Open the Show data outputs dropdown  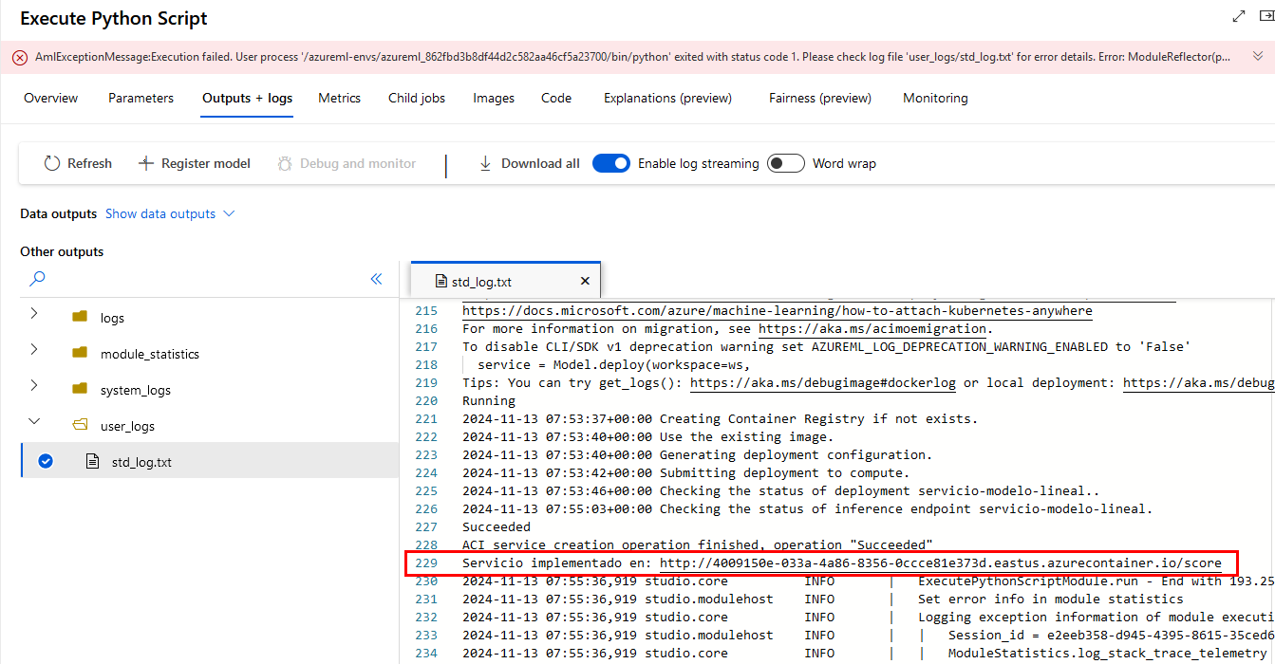(170, 214)
